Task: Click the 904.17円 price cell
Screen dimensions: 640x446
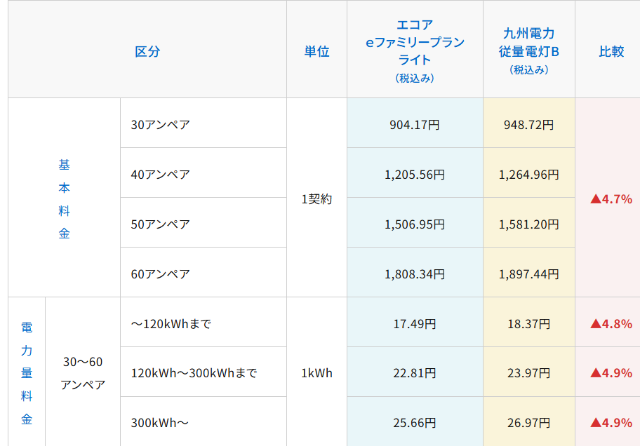Action: [414, 123]
